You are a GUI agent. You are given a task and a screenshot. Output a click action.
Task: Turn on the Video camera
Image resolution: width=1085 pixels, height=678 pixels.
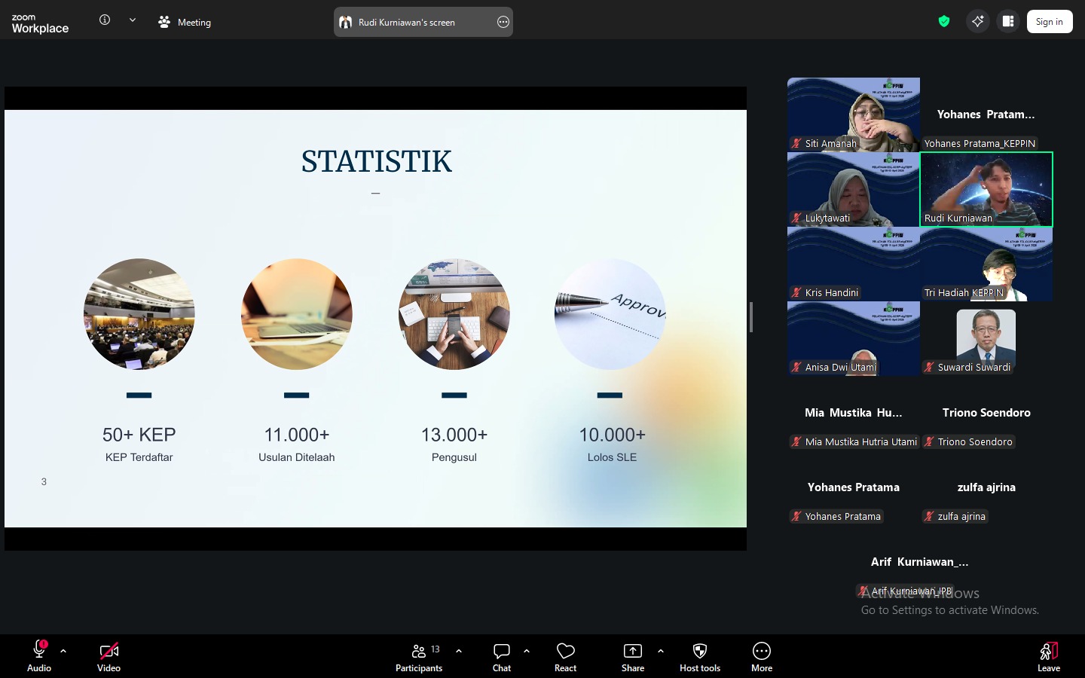(108, 656)
